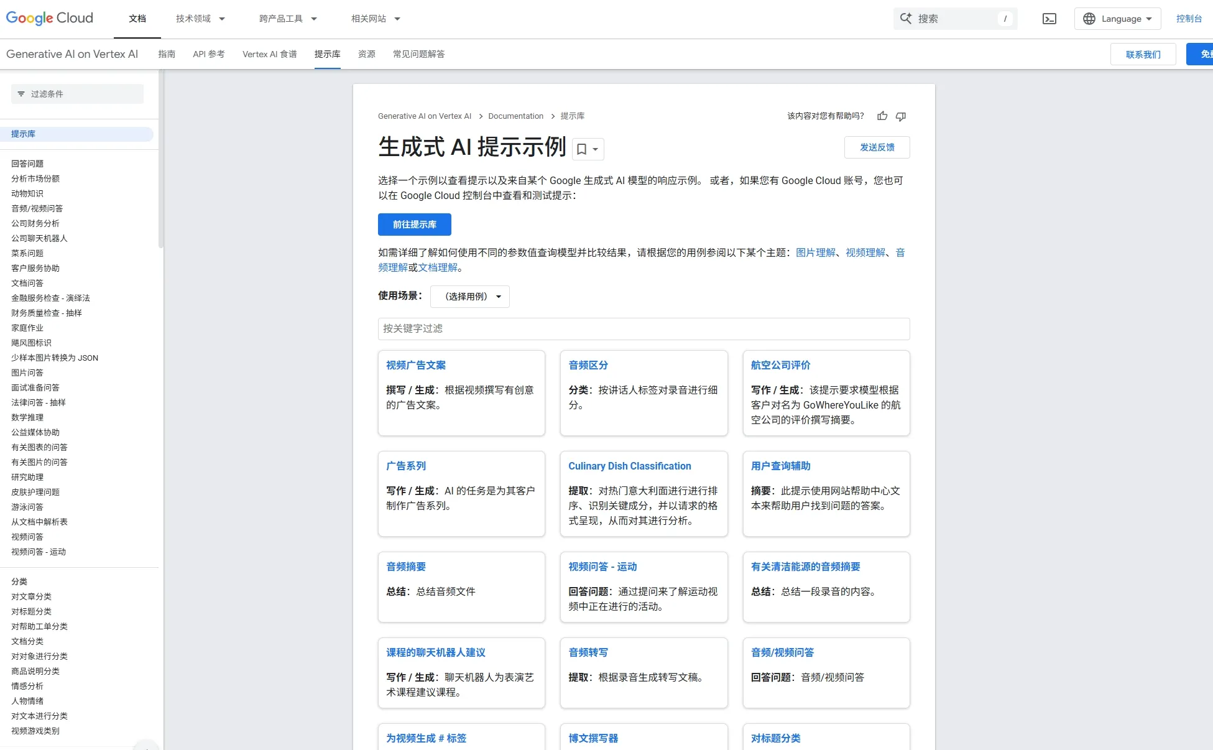Click the 按关键字过滤 input field

click(643, 329)
